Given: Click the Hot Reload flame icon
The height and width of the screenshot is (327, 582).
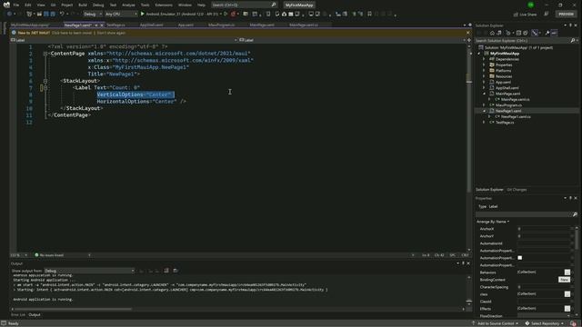Looking at the screenshot, I should 233,14.
